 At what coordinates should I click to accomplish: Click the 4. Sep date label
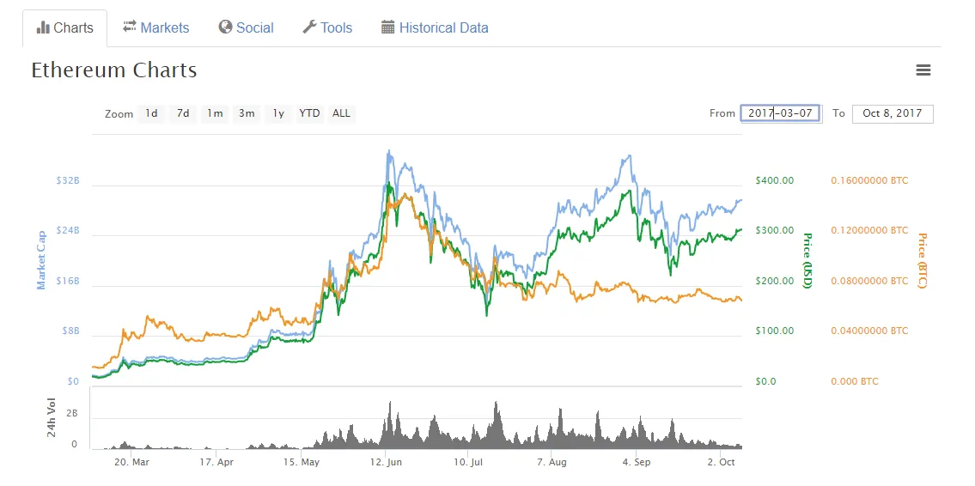click(x=637, y=462)
